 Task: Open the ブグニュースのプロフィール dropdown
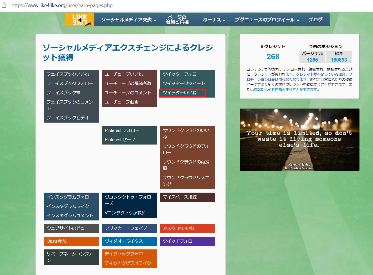pyautogui.click(x=267, y=20)
